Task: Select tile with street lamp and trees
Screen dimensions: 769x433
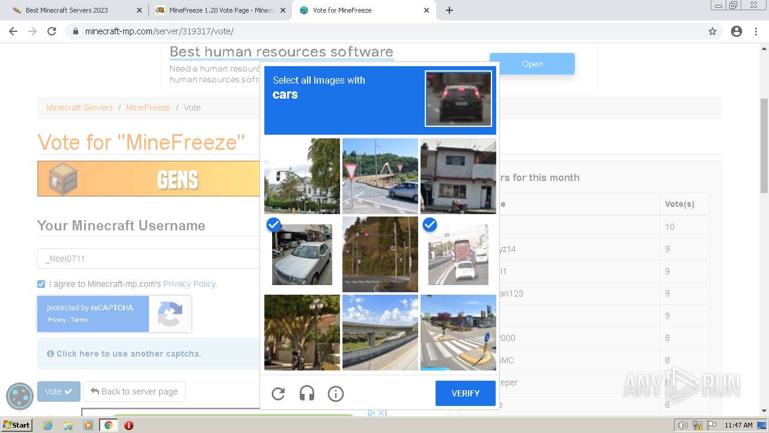Action: [x=302, y=333]
